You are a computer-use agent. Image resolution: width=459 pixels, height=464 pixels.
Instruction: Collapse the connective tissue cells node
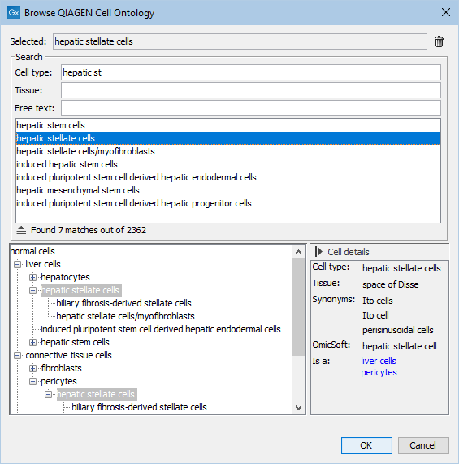click(x=18, y=355)
